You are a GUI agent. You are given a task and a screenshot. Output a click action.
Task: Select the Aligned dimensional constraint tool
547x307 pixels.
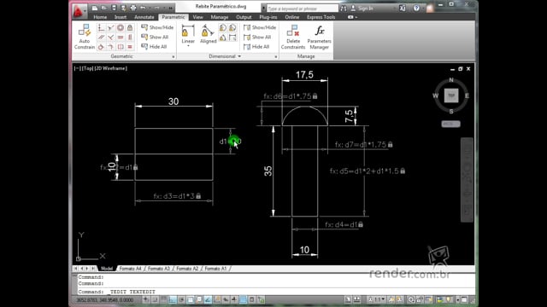click(x=209, y=34)
